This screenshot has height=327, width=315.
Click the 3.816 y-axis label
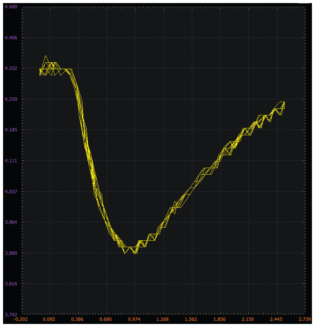coord(11,283)
